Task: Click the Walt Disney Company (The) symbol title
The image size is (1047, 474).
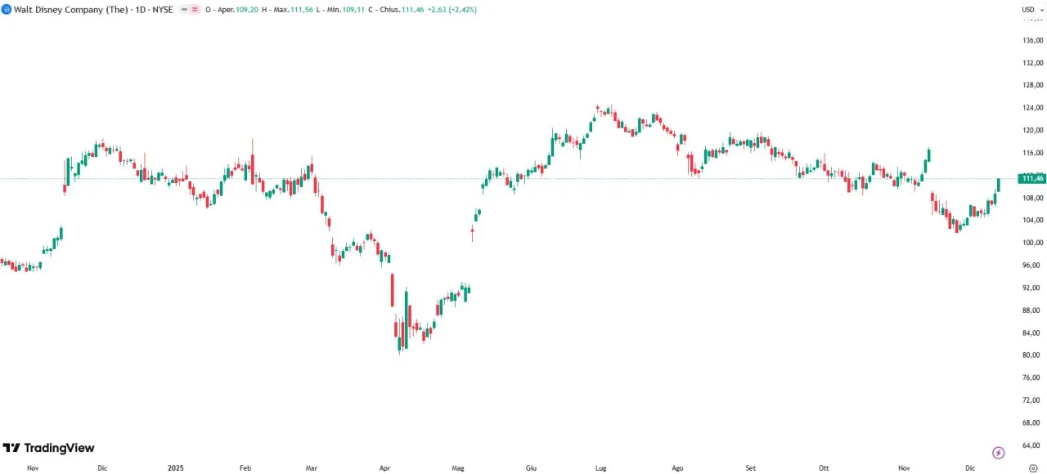Action: 70,9
